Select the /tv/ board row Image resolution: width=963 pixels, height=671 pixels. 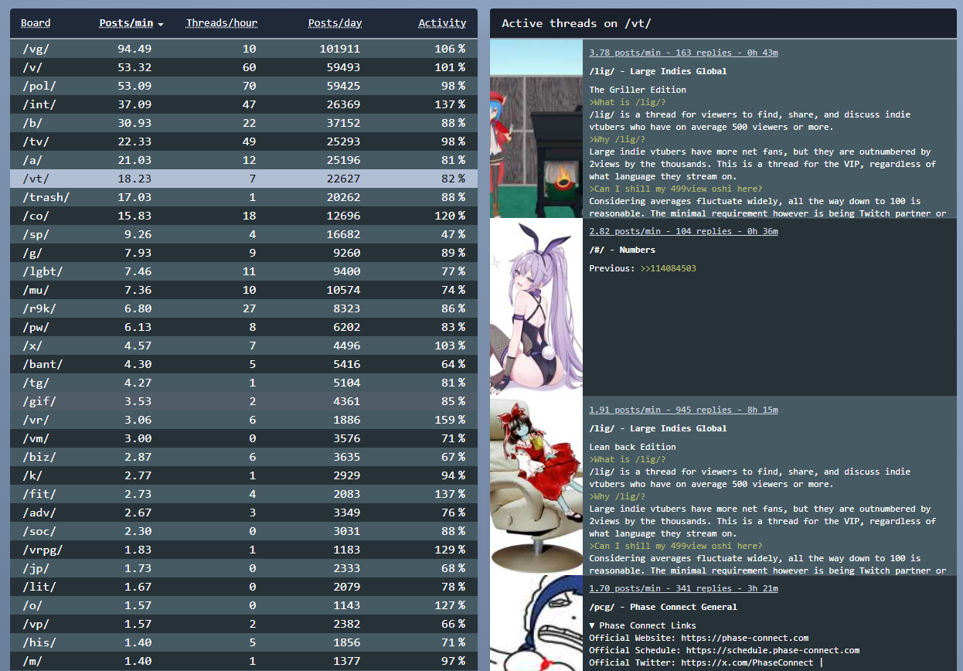tap(243, 141)
